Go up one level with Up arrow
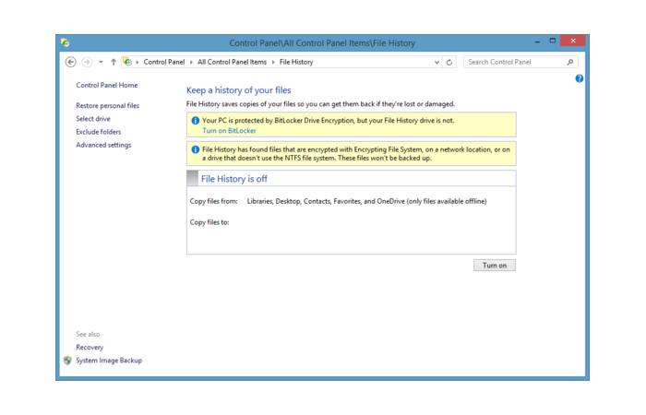The image size is (646, 415). (113, 62)
